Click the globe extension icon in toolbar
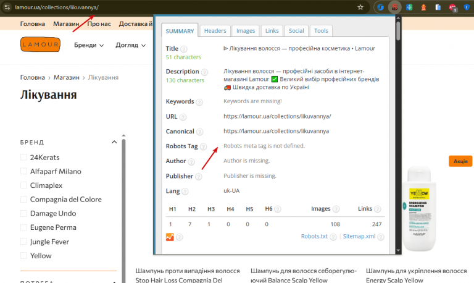The width and height of the screenshot is (474, 283). click(409, 7)
